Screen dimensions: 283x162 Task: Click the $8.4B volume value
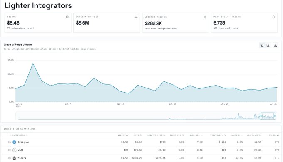point(13,23)
